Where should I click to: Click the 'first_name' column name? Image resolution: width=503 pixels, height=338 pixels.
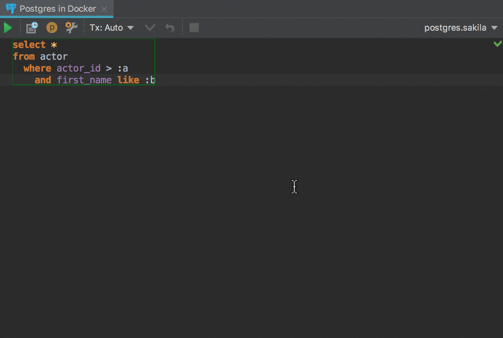[x=84, y=80]
